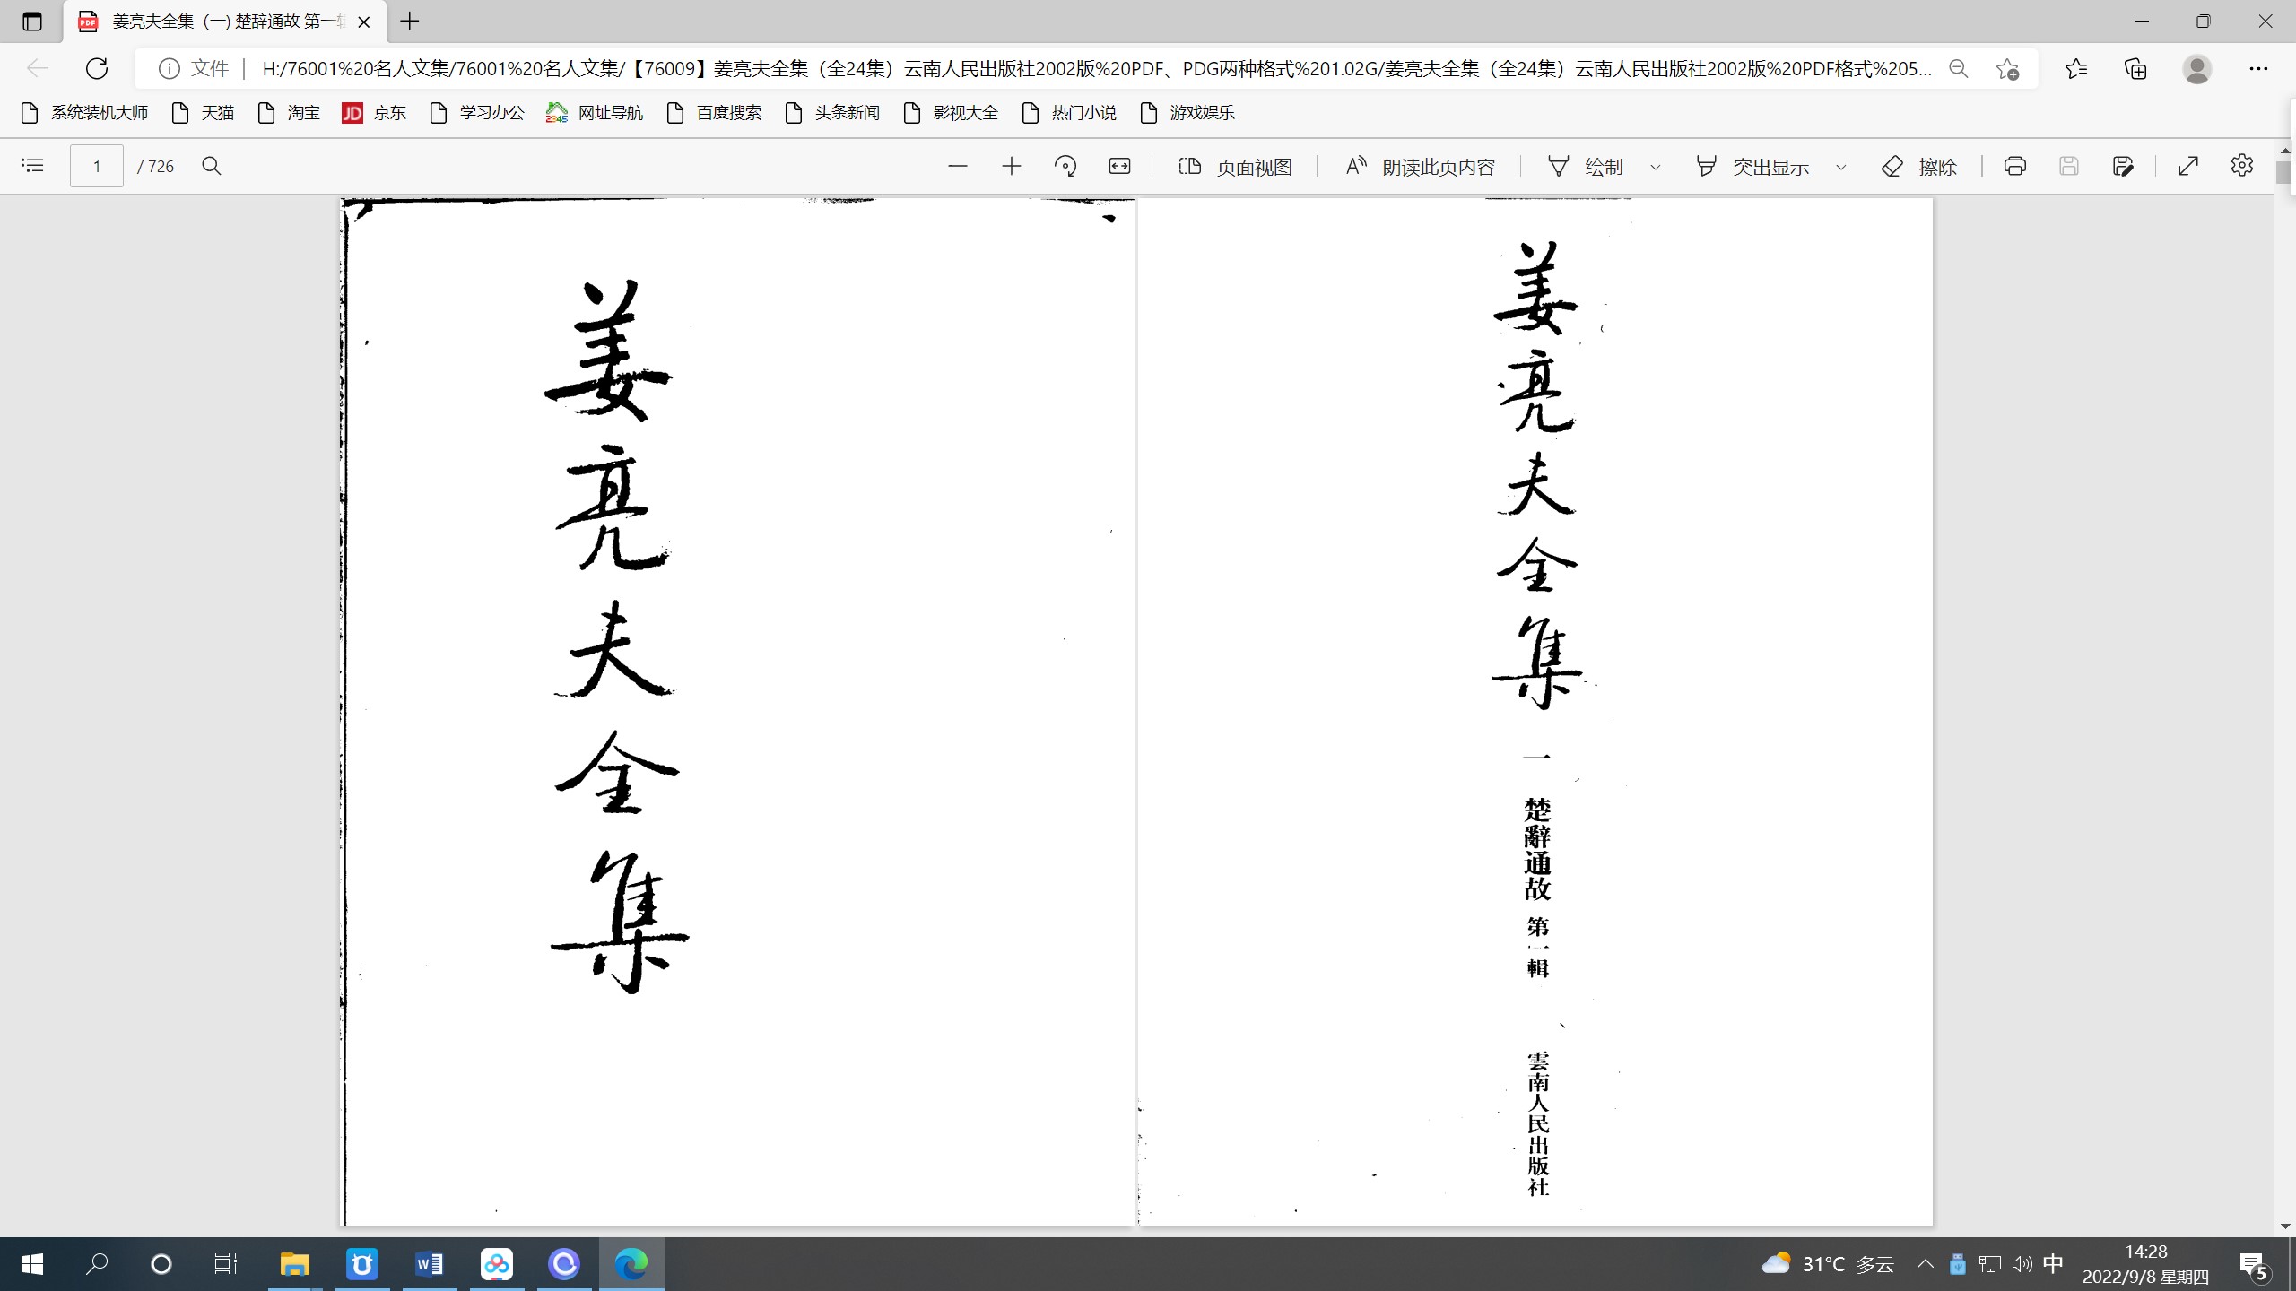Open the 淘宝 bookmark
This screenshot has width=2296, height=1291.
pos(289,113)
